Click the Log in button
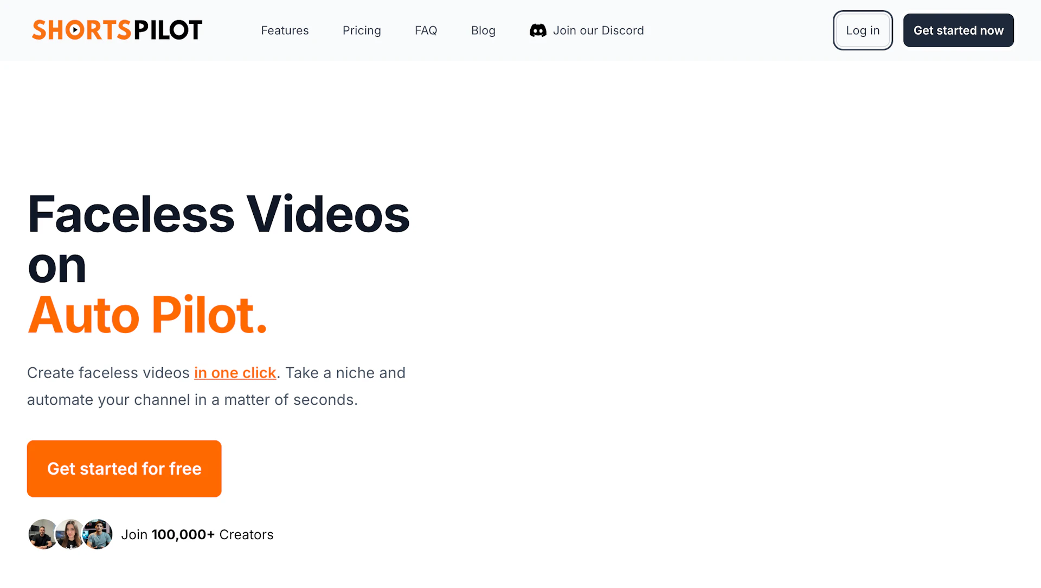 pyautogui.click(x=863, y=30)
